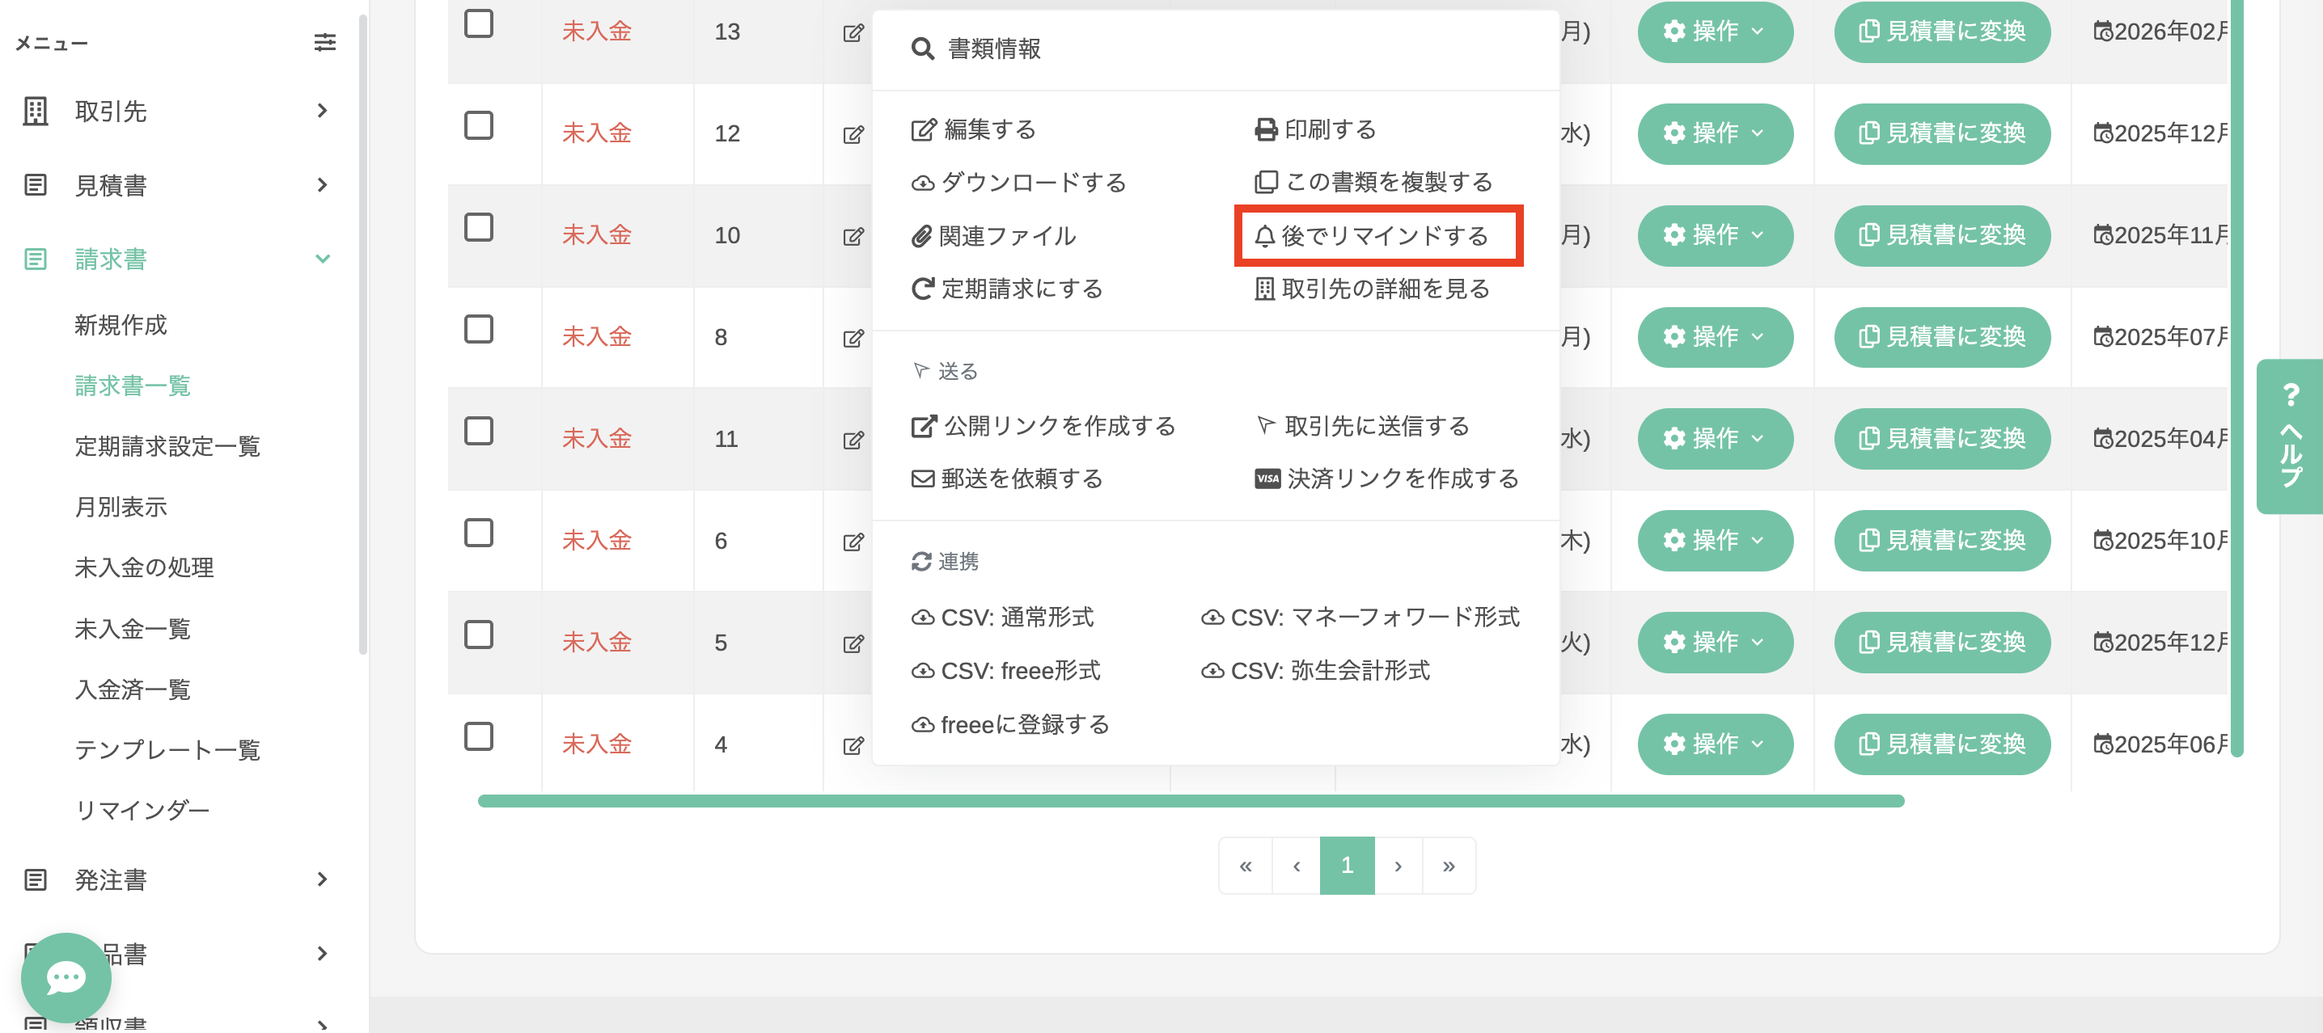The image size is (2323, 1033).
Task: Click the menu settings sliders icon
Action: click(324, 41)
